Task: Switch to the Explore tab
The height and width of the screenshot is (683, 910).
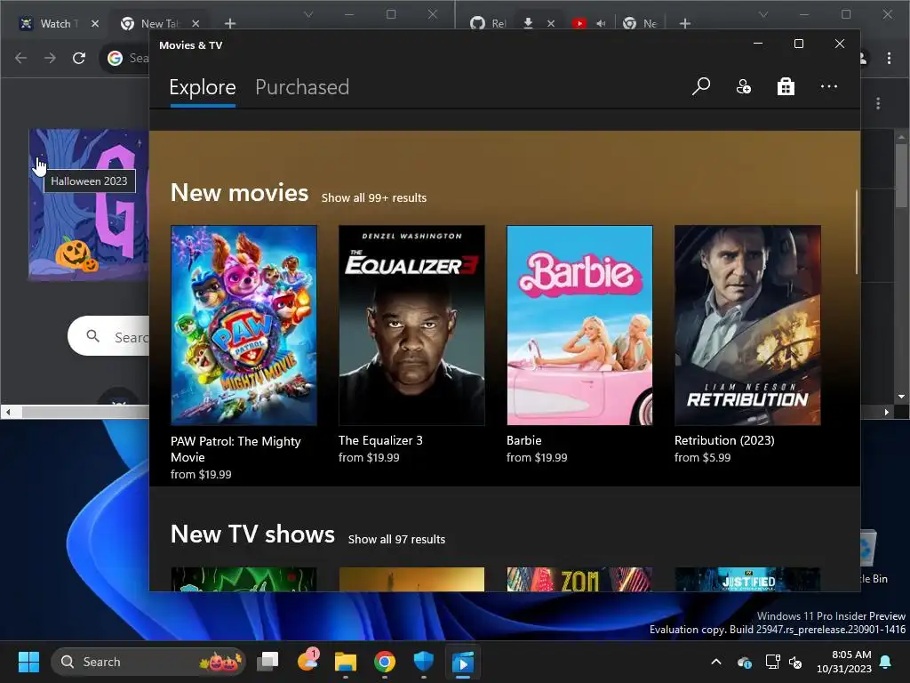Action: coord(203,88)
